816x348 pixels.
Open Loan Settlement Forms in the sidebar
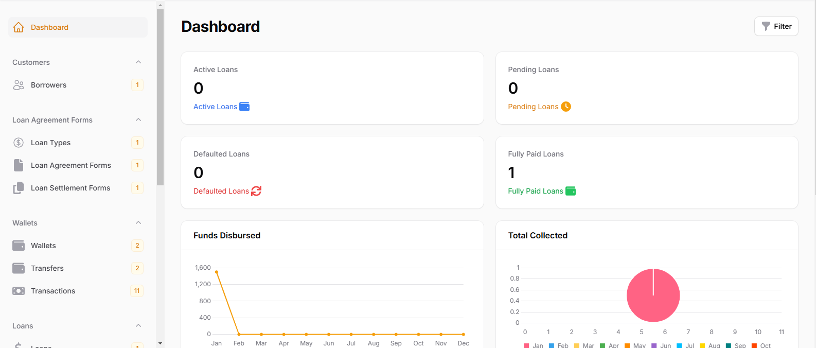pos(78,188)
